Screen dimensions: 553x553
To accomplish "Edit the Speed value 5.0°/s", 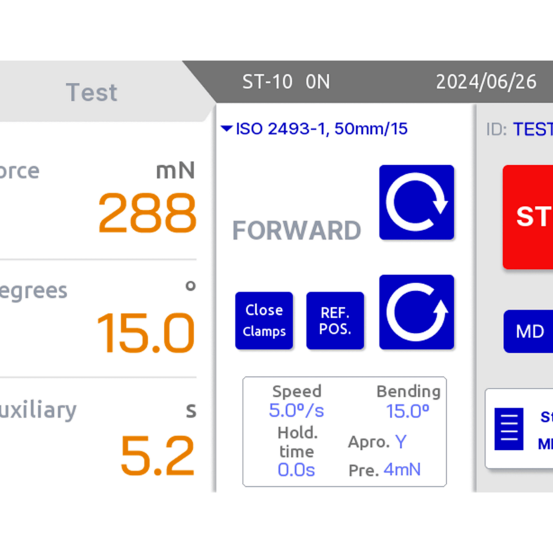I will pos(297,411).
